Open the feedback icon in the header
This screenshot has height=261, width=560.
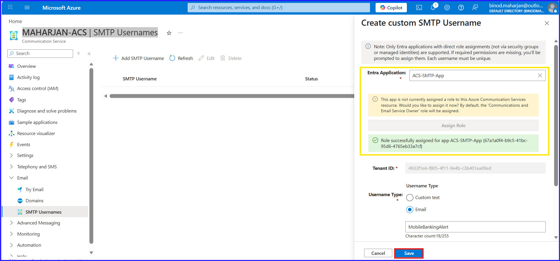pos(475,8)
